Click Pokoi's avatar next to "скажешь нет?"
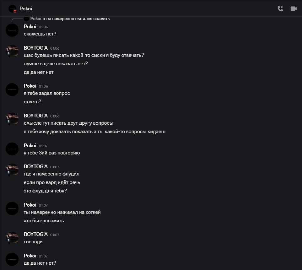 click(x=12, y=30)
